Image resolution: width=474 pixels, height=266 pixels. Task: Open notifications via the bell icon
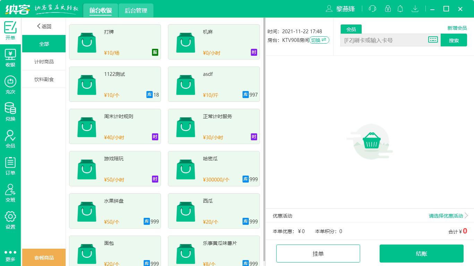[x=400, y=9]
